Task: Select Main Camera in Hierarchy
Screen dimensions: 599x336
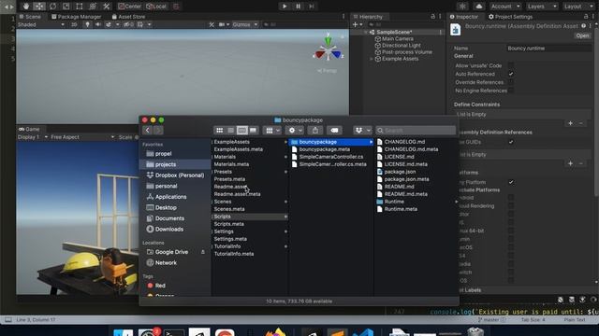Action: pyautogui.click(x=397, y=39)
